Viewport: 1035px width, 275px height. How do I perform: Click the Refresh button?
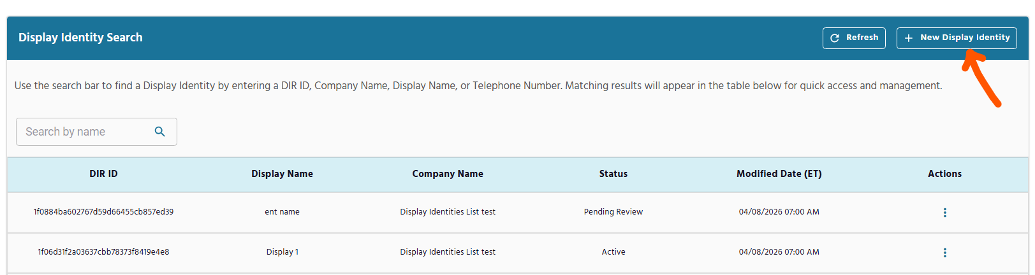[x=854, y=38]
